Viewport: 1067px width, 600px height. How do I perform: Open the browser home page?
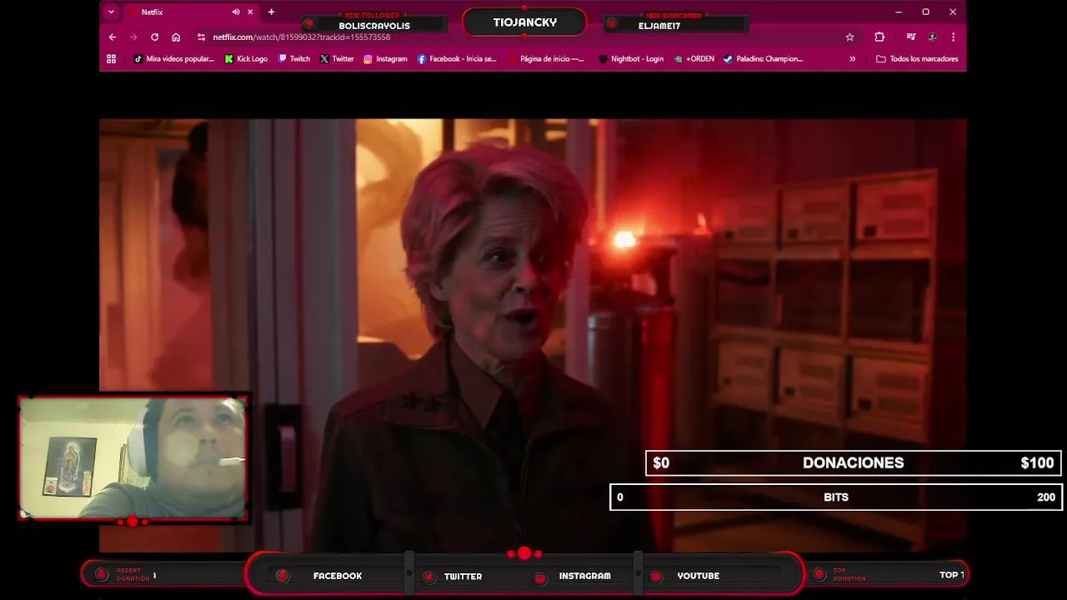click(x=176, y=37)
